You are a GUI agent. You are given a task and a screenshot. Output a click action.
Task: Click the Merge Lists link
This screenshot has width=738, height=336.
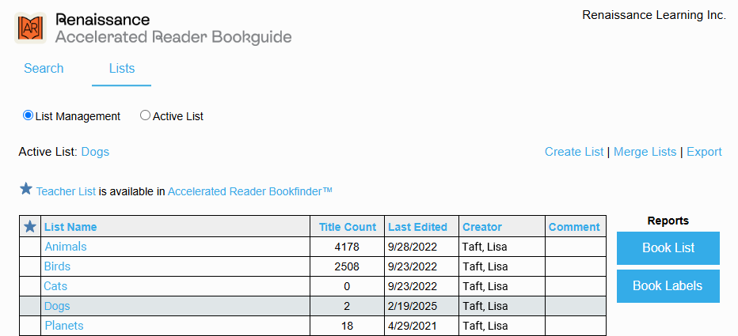click(645, 152)
